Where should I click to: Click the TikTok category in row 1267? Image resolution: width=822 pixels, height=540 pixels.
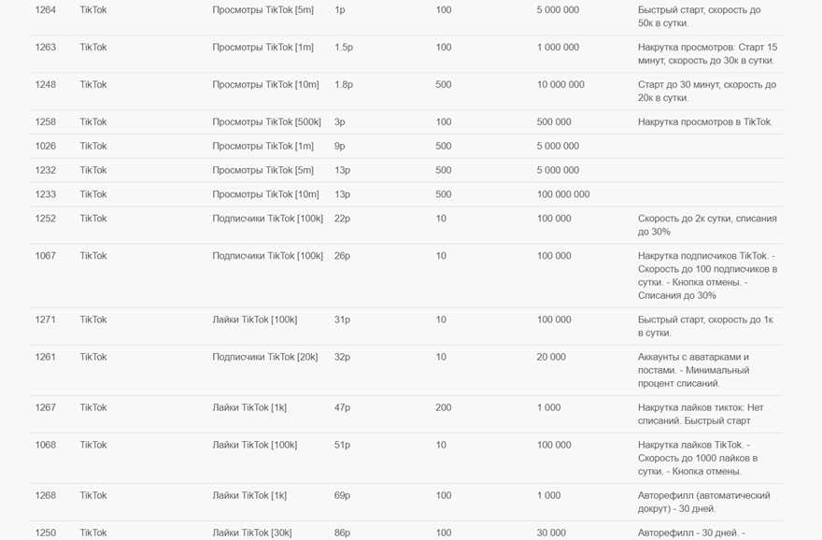92,408
